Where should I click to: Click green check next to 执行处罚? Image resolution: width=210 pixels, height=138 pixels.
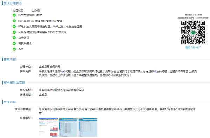point(14,38)
